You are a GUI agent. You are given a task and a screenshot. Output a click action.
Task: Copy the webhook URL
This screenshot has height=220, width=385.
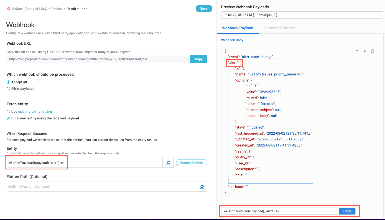[x=198, y=59]
